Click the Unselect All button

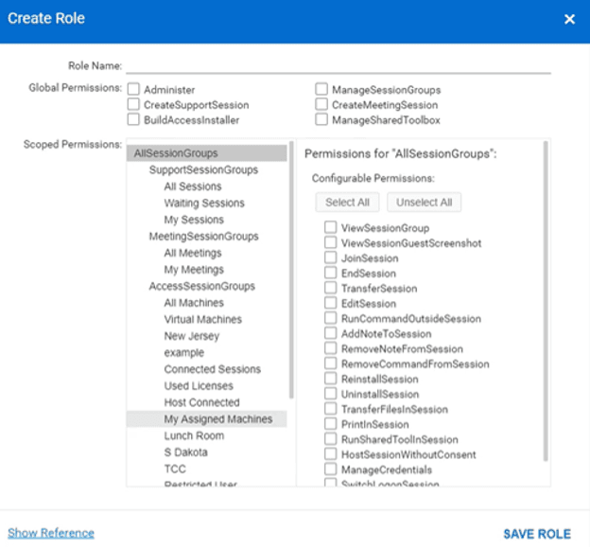(x=424, y=202)
